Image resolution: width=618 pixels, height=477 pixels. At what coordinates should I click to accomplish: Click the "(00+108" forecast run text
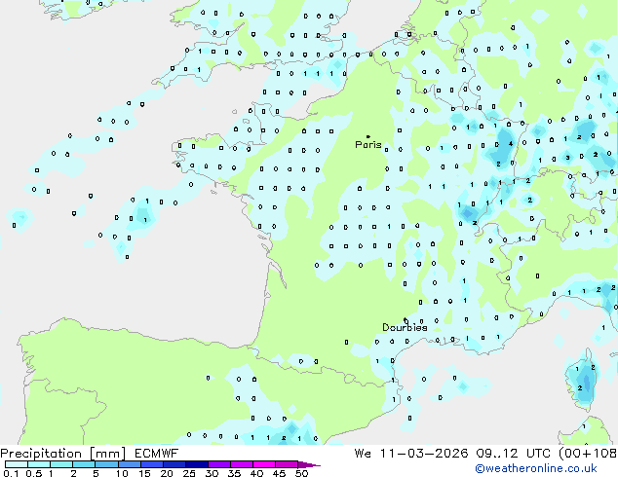click(x=588, y=454)
